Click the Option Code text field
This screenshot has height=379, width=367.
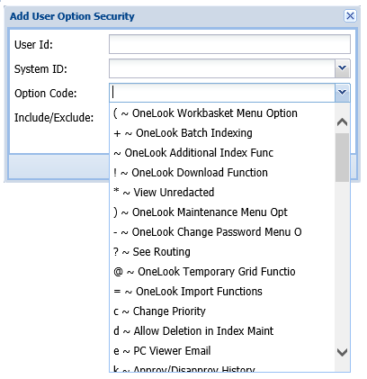[222, 93]
